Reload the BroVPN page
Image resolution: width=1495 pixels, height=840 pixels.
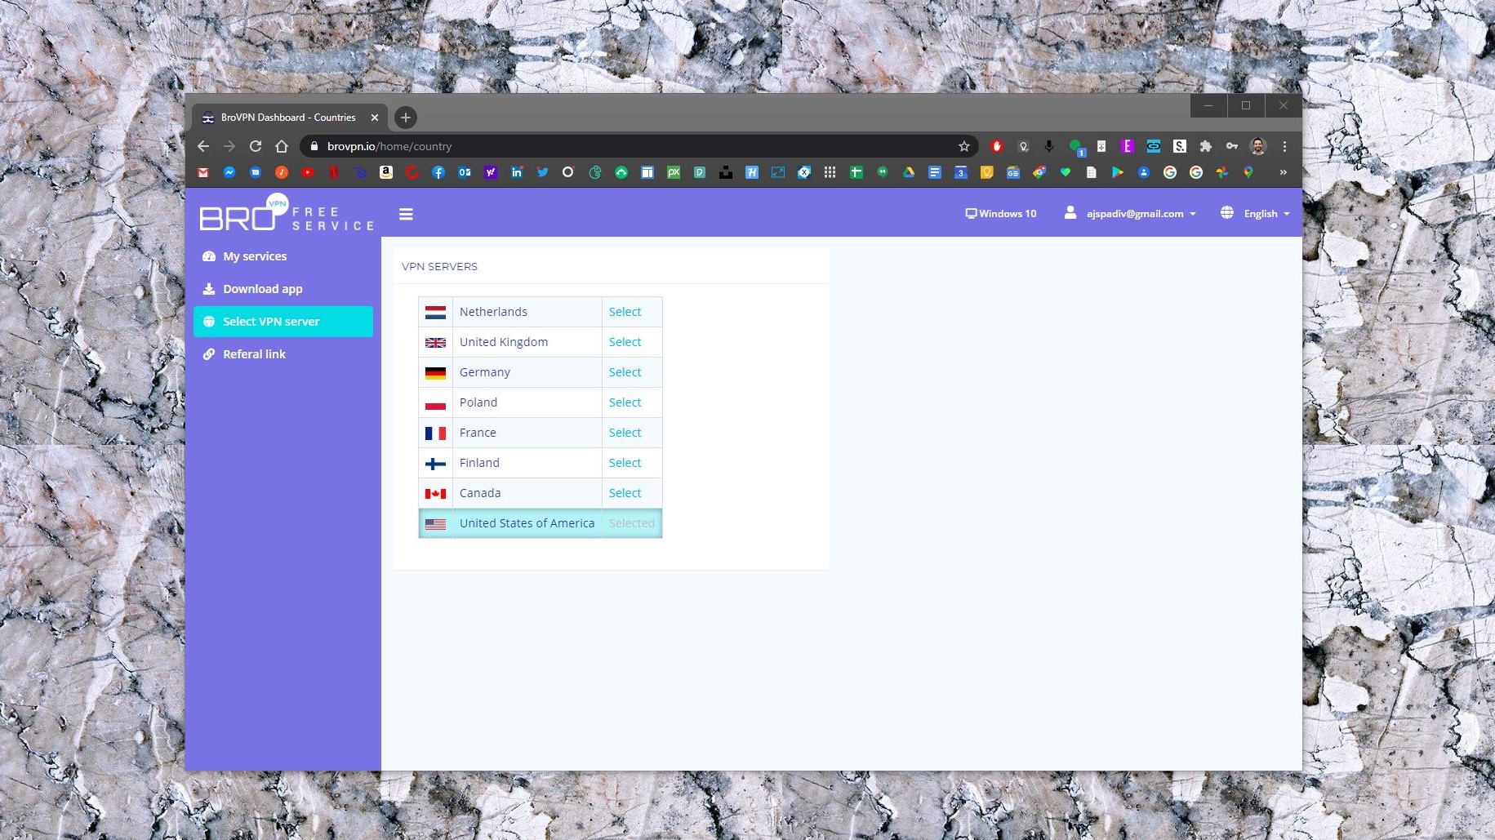coord(256,146)
